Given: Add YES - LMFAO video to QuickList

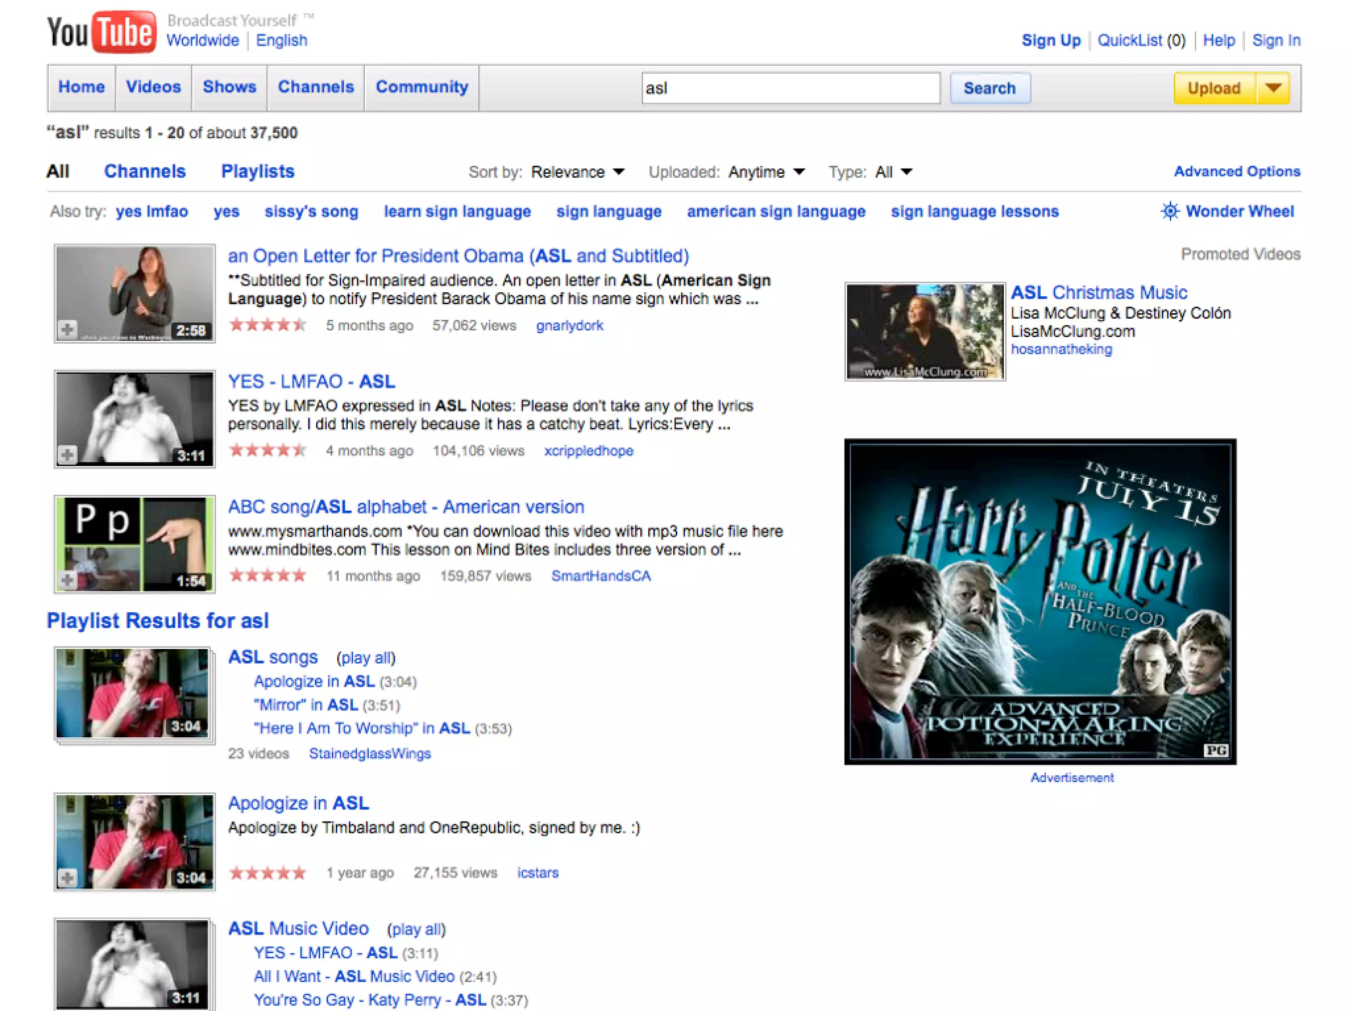Looking at the screenshot, I should (67, 454).
